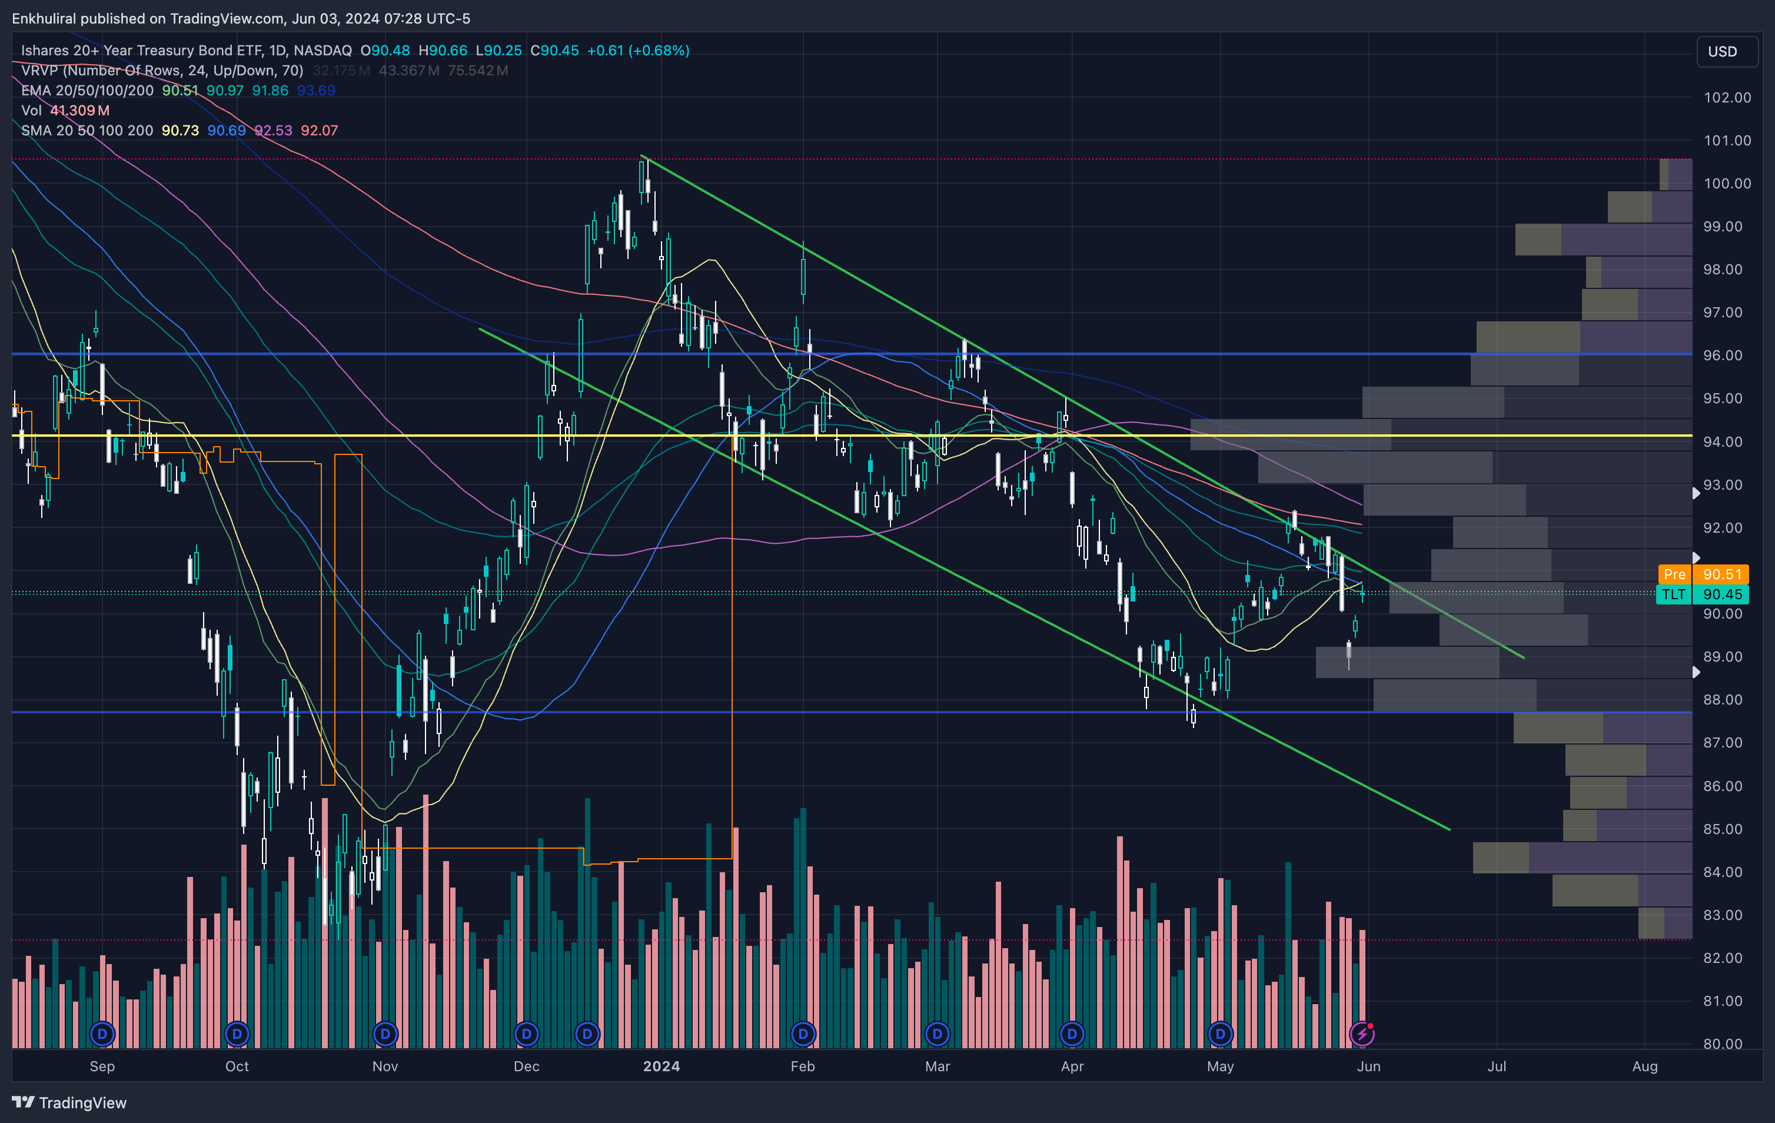Click the Ishares 20+ Year Treasury Bond ETF title
The width and height of the screenshot is (1775, 1123).
click(186, 50)
